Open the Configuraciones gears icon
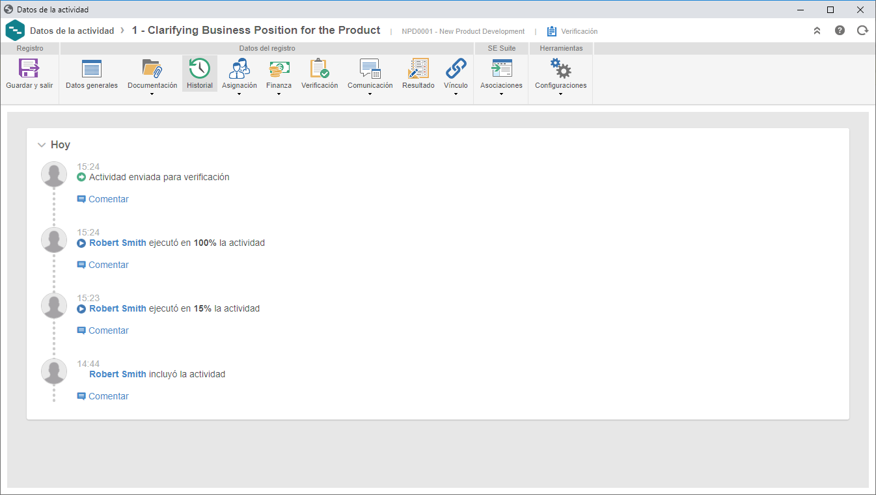Screen dimensions: 876x495 click(560, 68)
